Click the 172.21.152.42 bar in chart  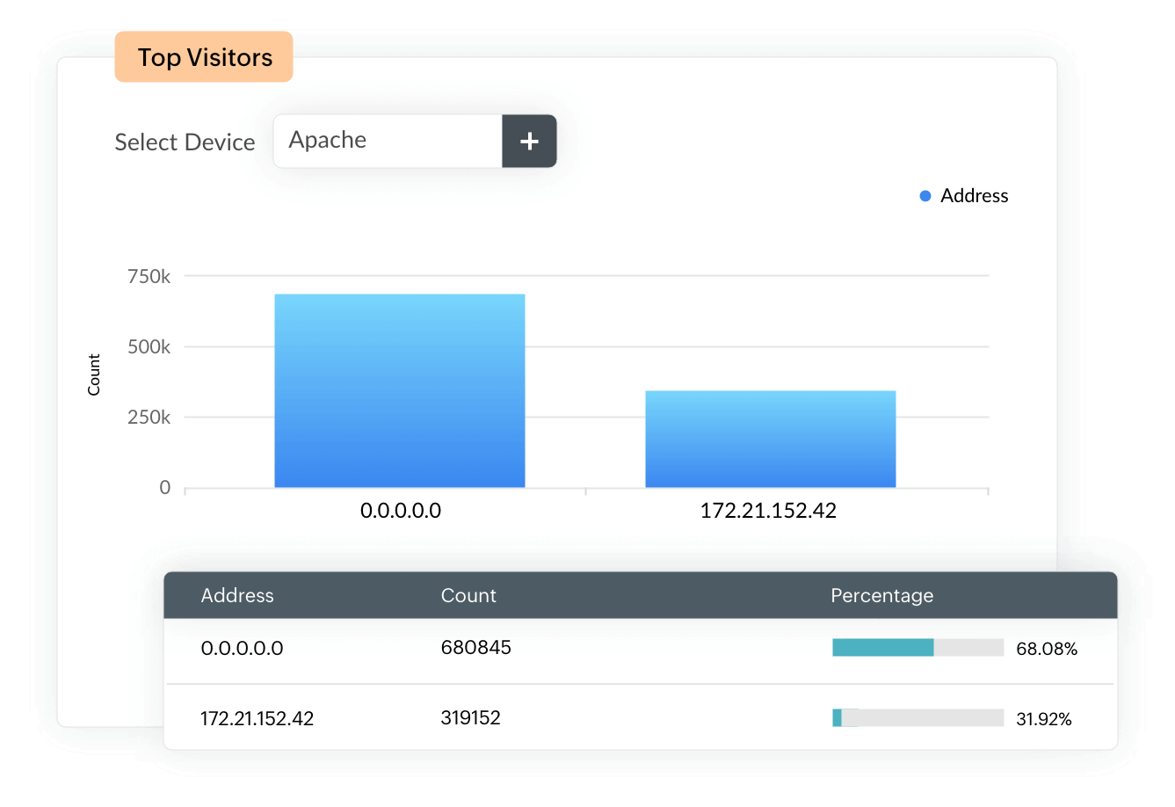click(x=770, y=439)
